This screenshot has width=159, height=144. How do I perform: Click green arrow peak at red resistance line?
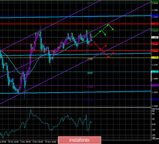[108, 24]
